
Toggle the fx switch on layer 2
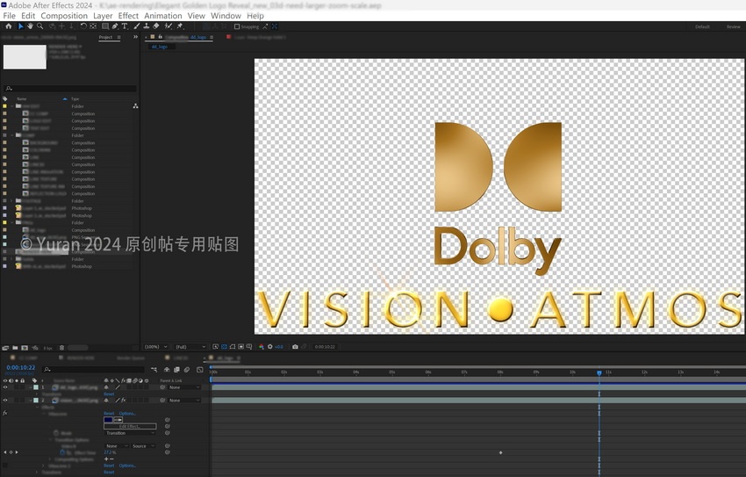[124, 401]
